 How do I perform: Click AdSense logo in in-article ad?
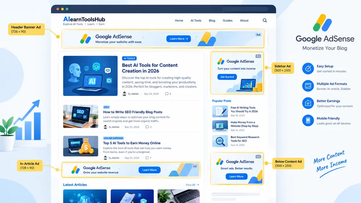[75, 170]
